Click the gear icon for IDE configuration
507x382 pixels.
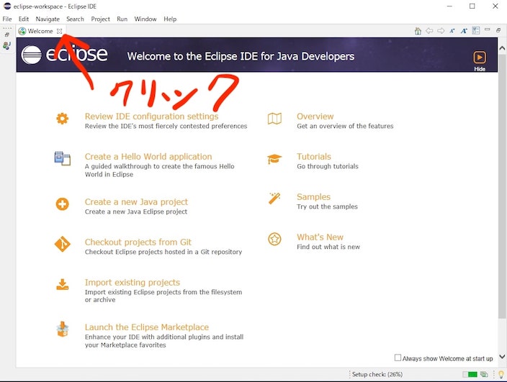click(62, 119)
